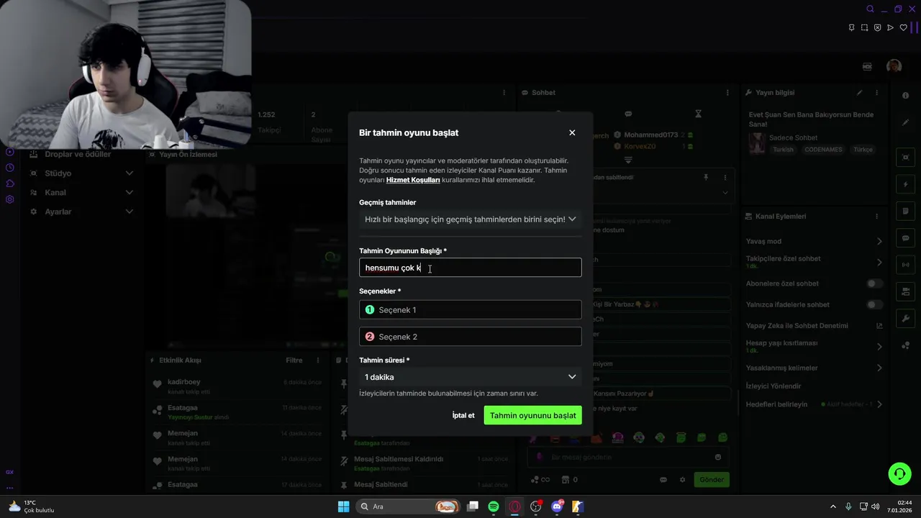
Task: Click the volume icon in system tray
Action: click(875, 506)
